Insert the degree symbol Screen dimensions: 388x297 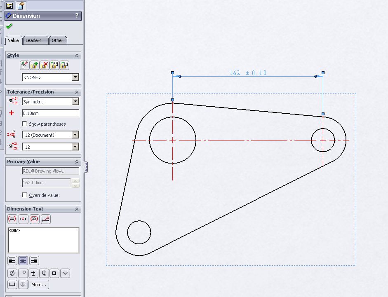click(23, 273)
